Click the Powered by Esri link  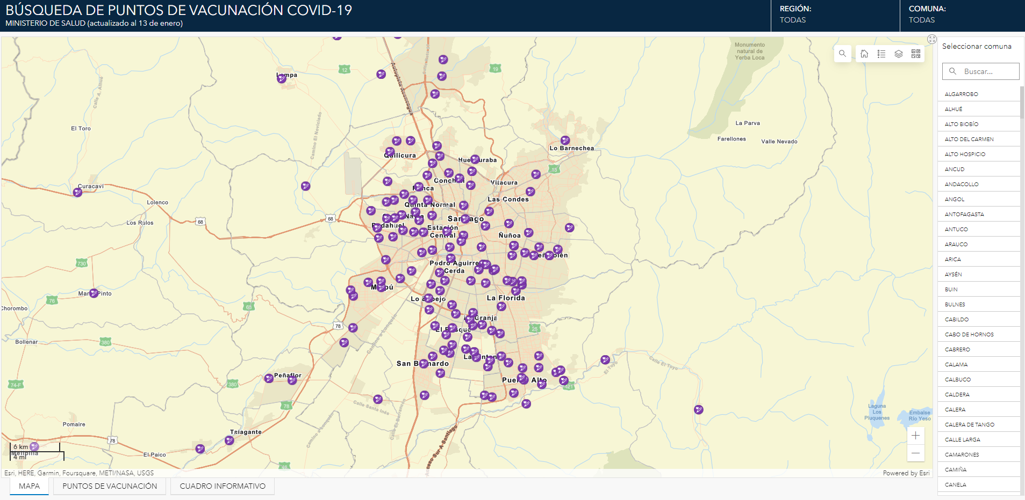pyautogui.click(x=906, y=473)
